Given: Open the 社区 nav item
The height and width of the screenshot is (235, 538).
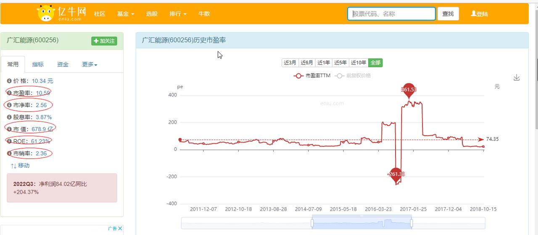Looking at the screenshot, I should point(100,14).
